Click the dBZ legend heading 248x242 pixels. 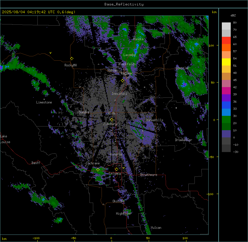click(233, 16)
